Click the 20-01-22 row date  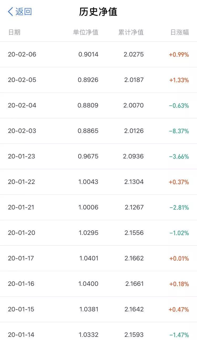22,182
